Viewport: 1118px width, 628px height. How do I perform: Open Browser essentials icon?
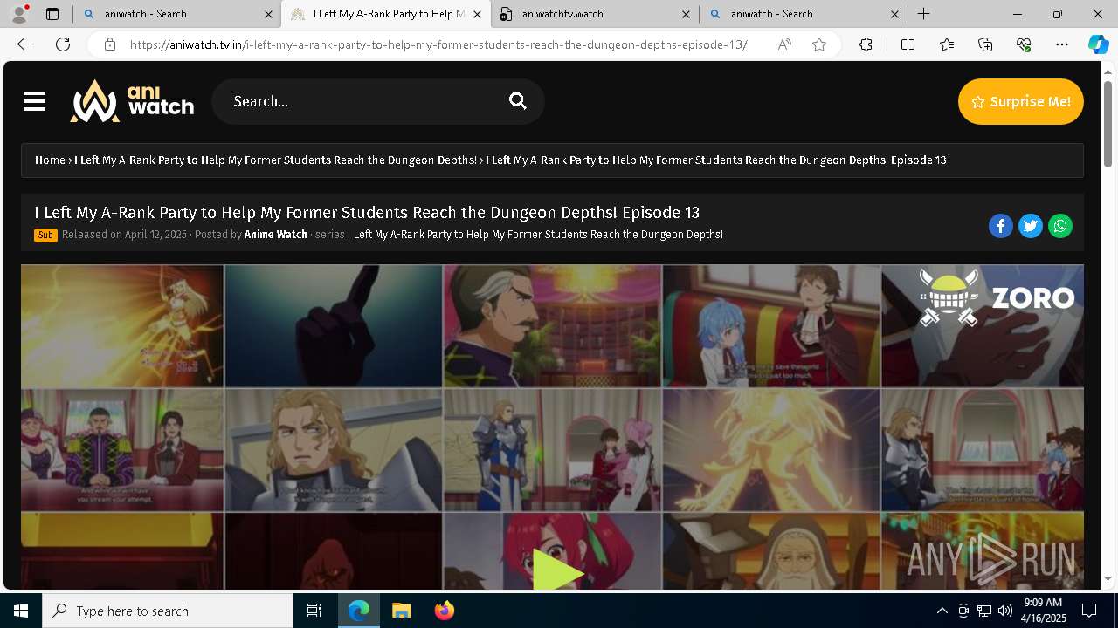(1024, 44)
